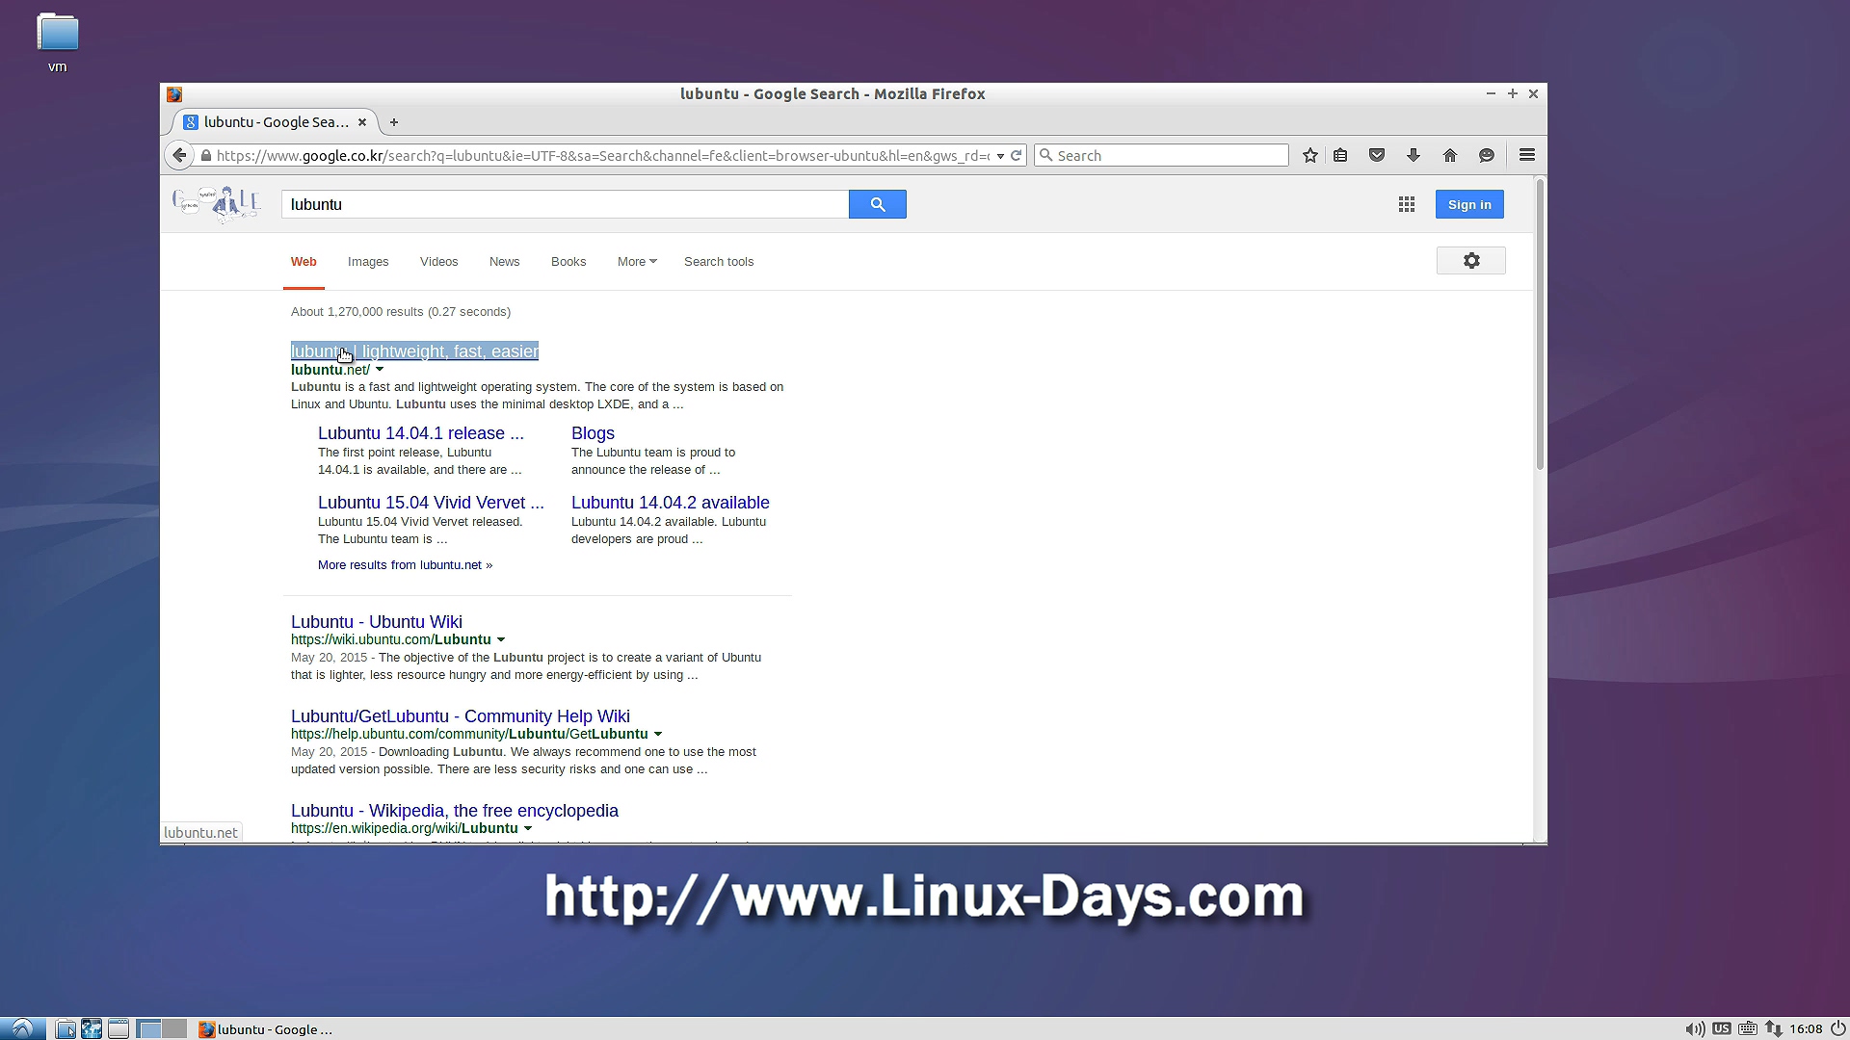Open Lubuntu Wikipedia result
Screen dimensions: 1850x1040
coord(455,811)
